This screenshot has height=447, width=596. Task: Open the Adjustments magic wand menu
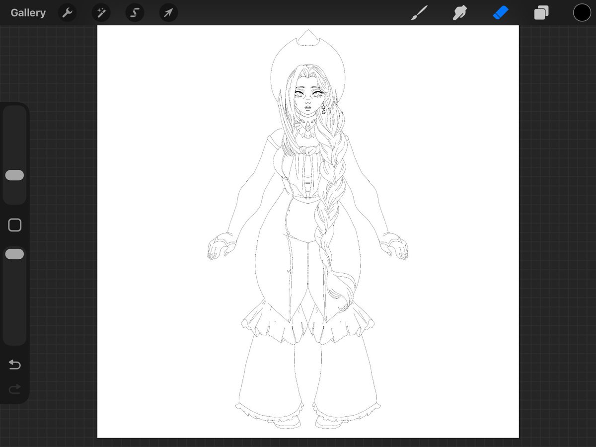(x=101, y=12)
